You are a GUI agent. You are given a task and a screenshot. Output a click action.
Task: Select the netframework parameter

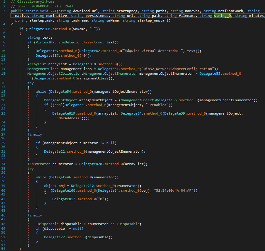[x=231, y=11]
